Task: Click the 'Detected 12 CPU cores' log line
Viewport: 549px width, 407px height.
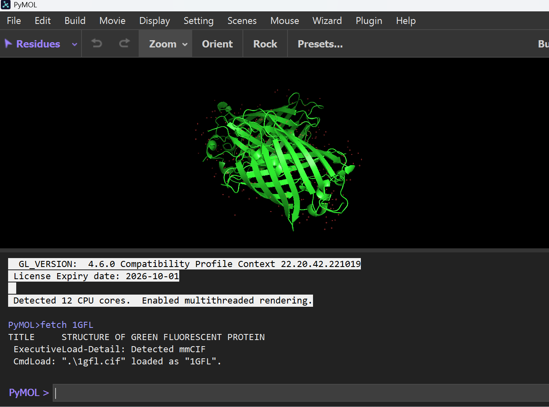Action: click(x=161, y=301)
